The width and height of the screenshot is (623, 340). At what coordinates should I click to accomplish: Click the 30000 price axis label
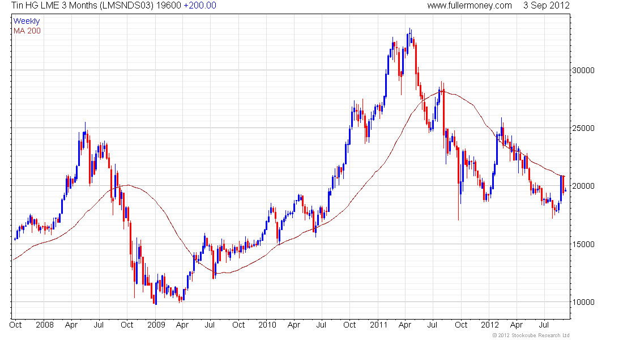coord(583,70)
